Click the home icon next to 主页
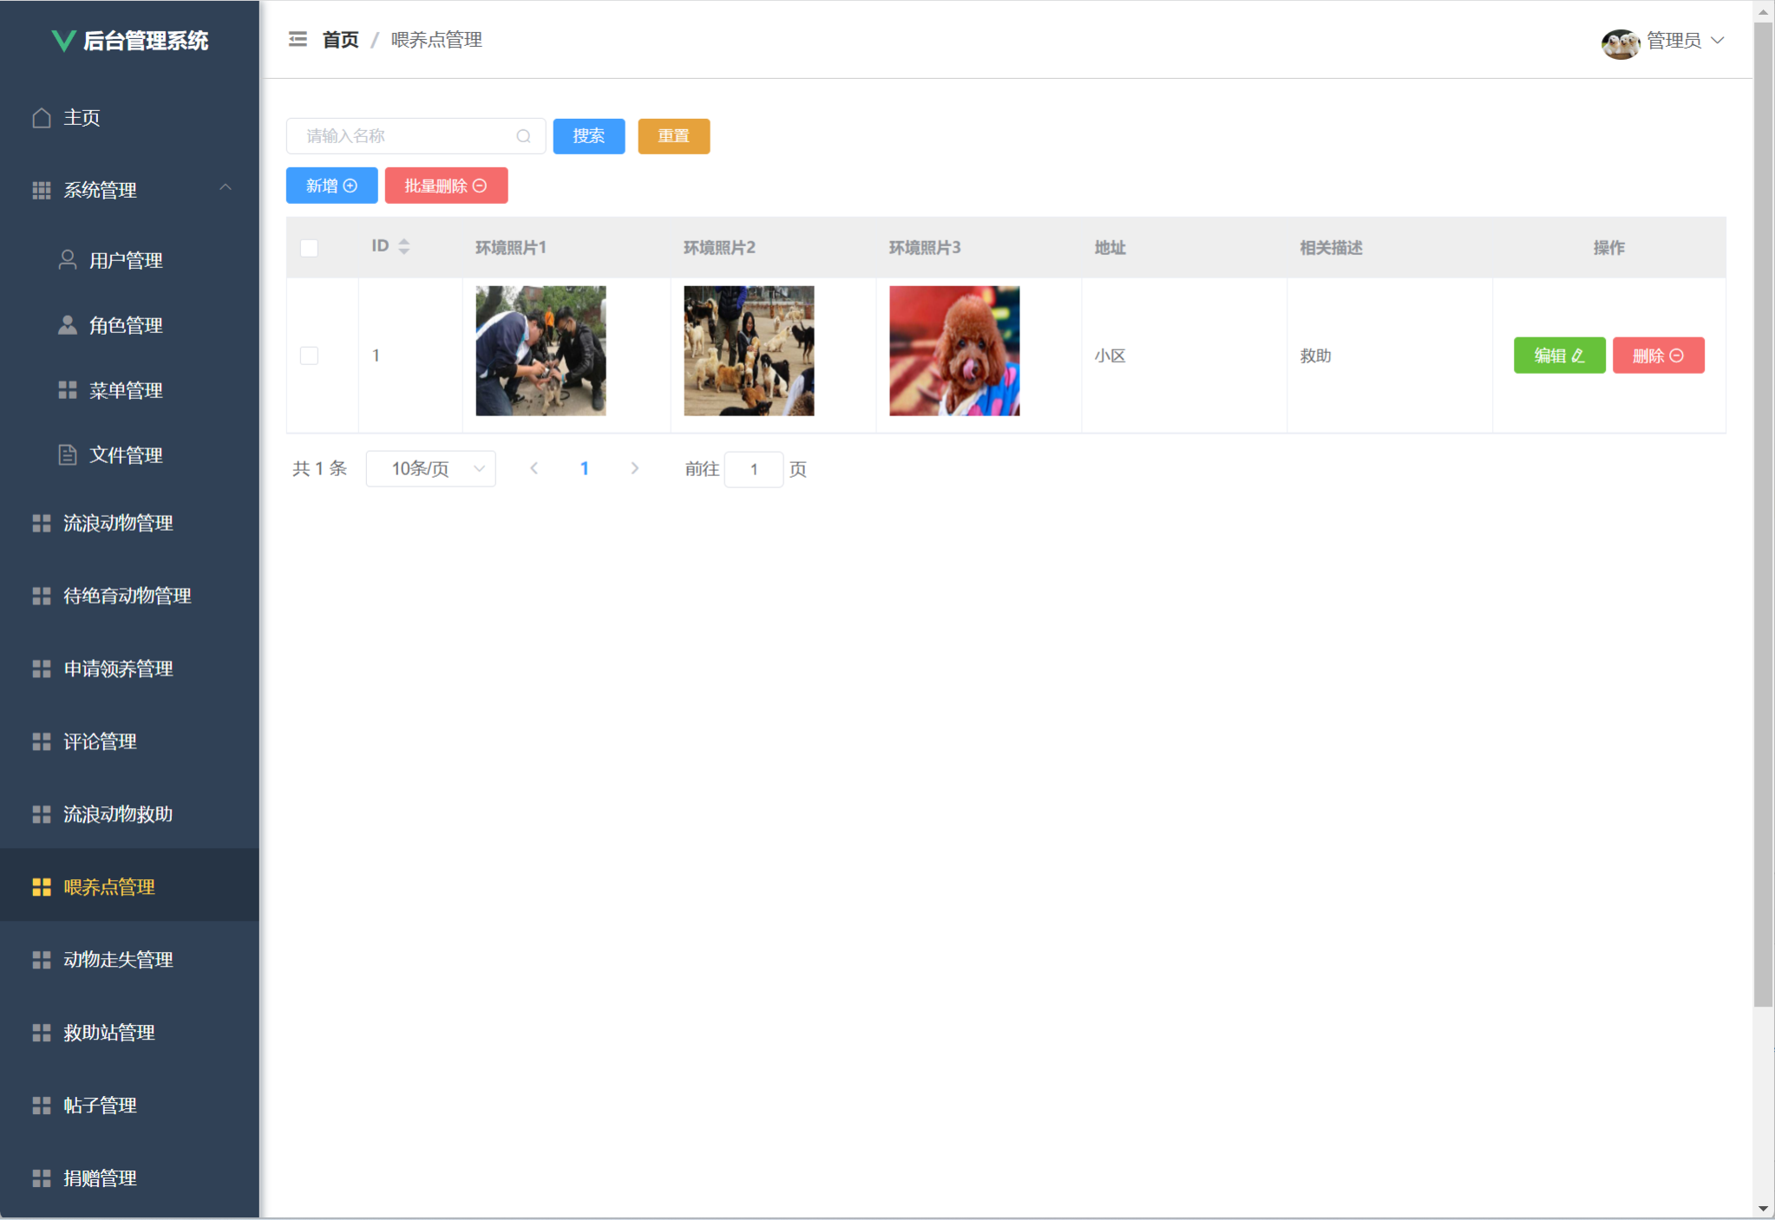The height and width of the screenshot is (1220, 1775). pyautogui.click(x=42, y=118)
